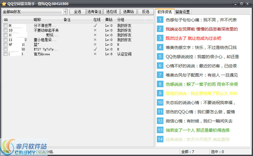
Task: Click the 选在线 button
Action: (112, 12)
